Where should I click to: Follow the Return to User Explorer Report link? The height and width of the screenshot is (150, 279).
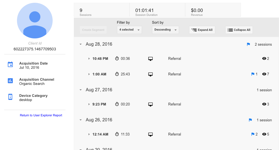41,115
